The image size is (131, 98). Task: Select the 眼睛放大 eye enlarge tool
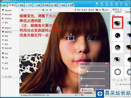coord(7,28)
